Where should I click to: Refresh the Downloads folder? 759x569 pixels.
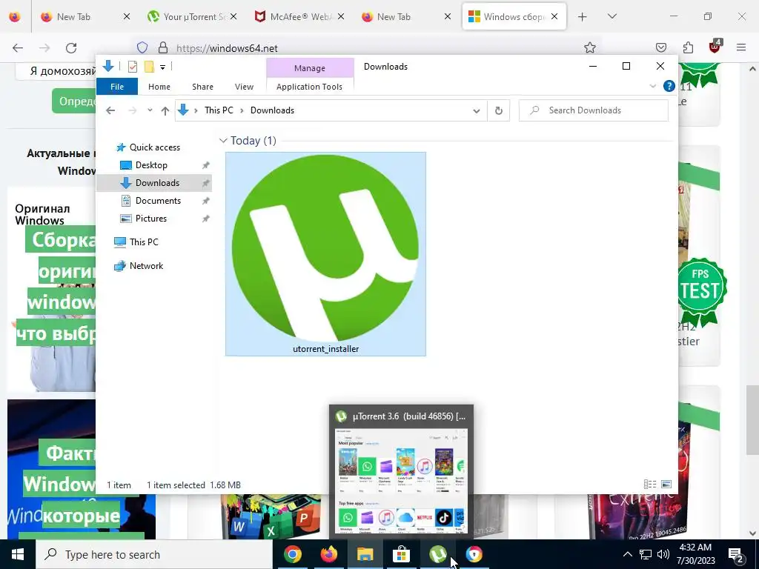(499, 111)
